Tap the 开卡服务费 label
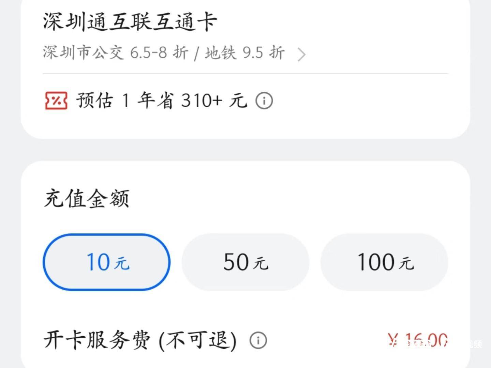The image size is (491, 368). [x=97, y=340]
